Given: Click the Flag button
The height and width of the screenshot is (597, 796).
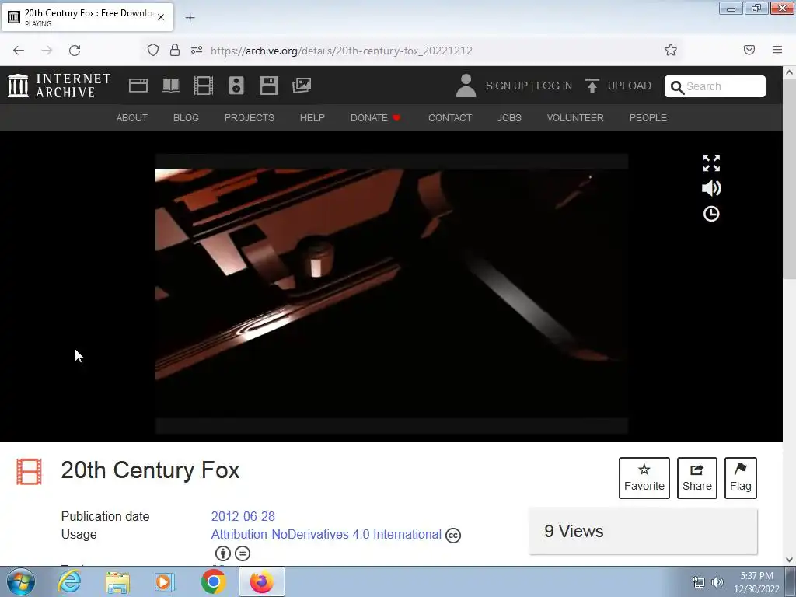Looking at the screenshot, I should click(x=741, y=478).
